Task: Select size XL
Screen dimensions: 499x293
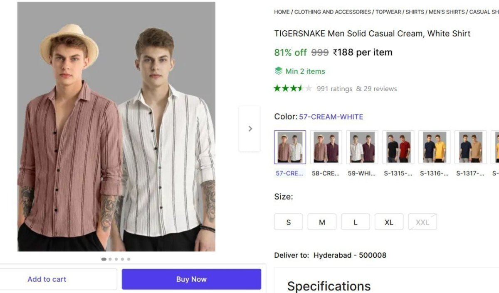Action: pos(389,222)
